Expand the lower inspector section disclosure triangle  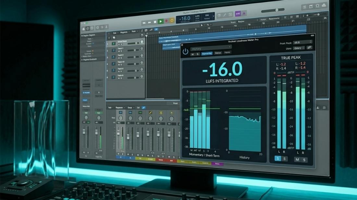[x=82, y=60]
